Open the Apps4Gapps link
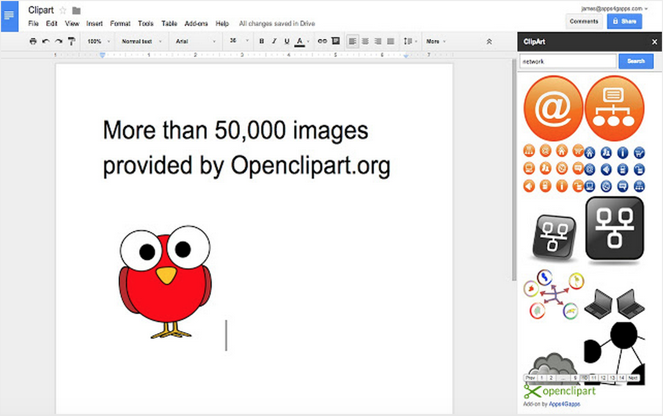The height and width of the screenshot is (416, 663). (564, 404)
